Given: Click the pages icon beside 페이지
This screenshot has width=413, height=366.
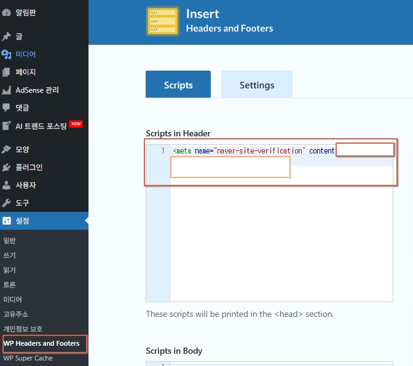Looking at the screenshot, I should [x=7, y=72].
